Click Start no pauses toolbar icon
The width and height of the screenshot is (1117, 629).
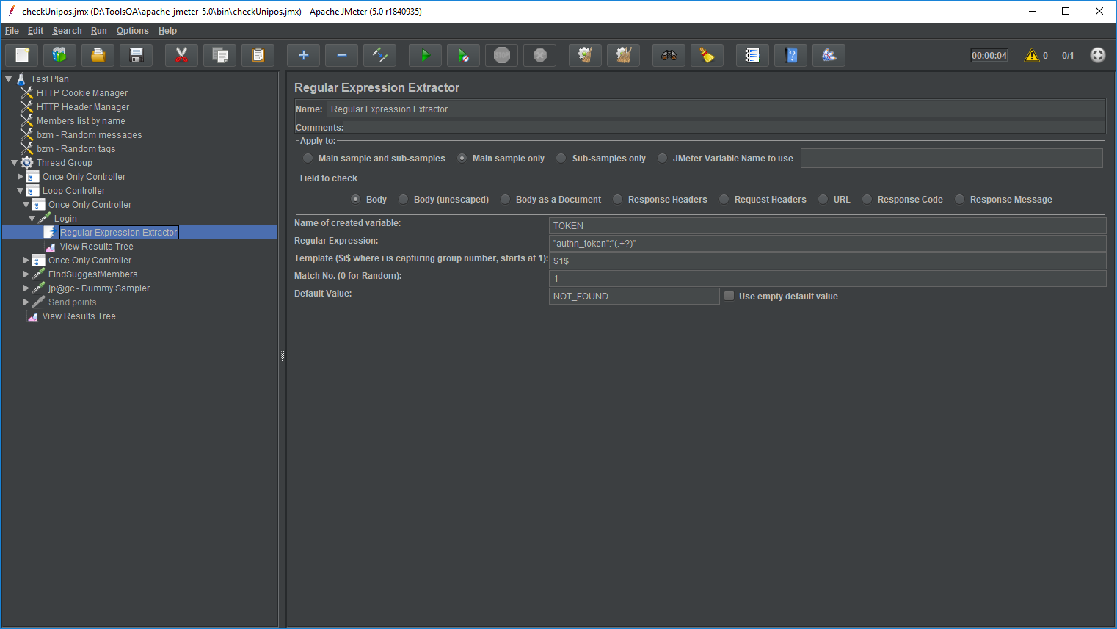(463, 56)
